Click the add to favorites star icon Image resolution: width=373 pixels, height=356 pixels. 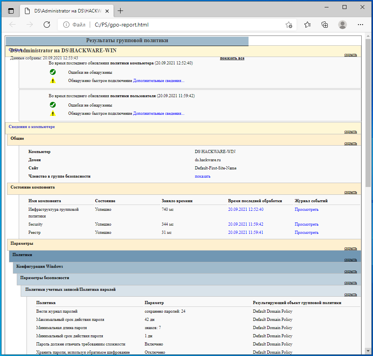tap(289, 25)
